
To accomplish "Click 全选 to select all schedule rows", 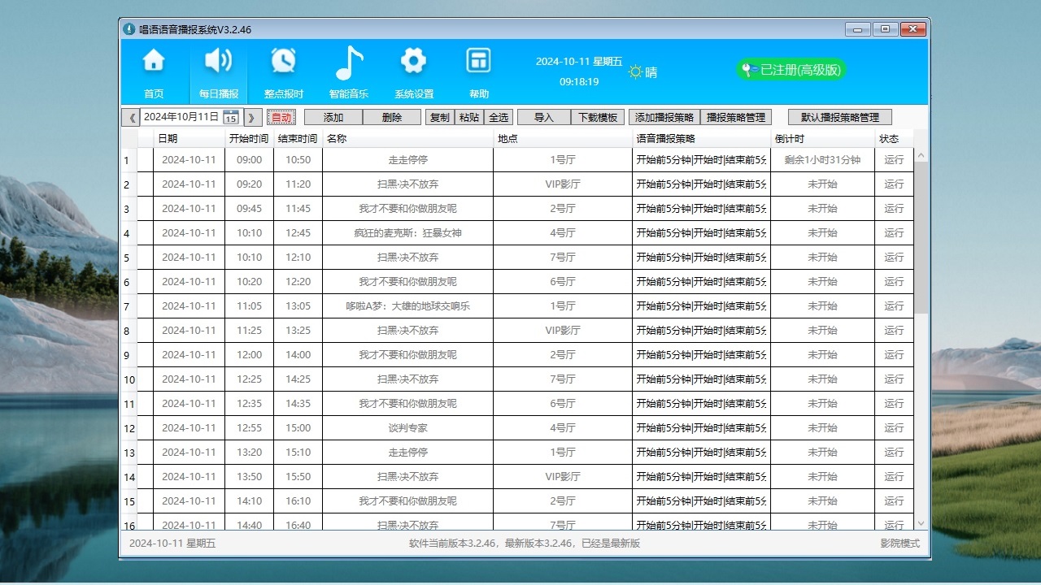I will pos(499,117).
